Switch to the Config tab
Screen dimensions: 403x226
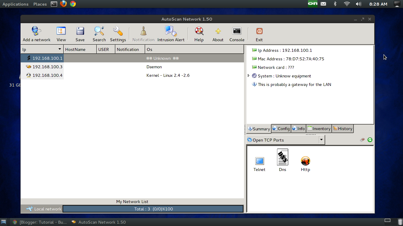click(281, 129)
